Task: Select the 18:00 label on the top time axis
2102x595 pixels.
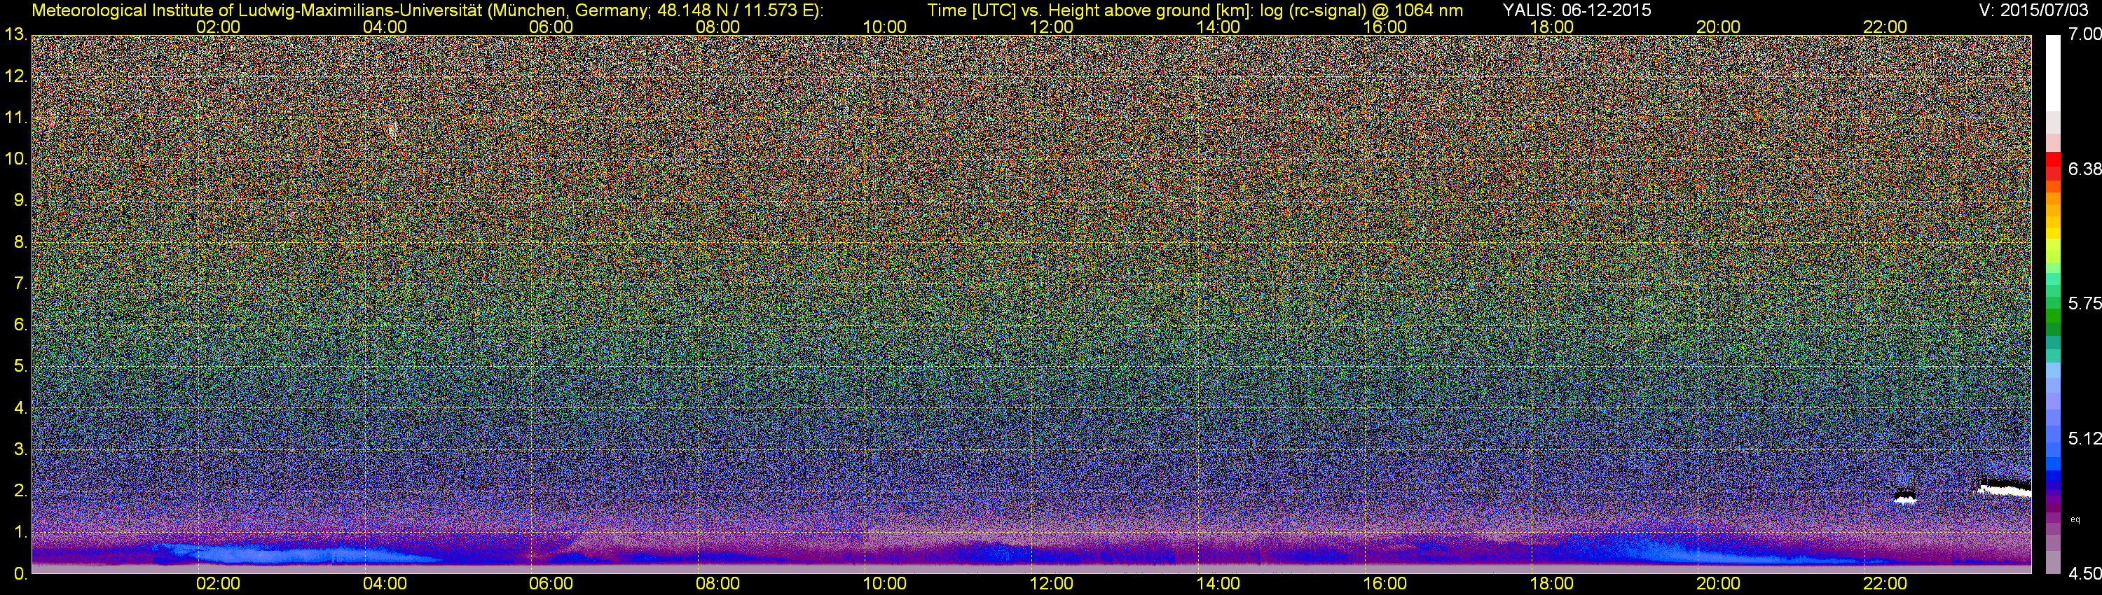Action: click(x=1552, y=27)
